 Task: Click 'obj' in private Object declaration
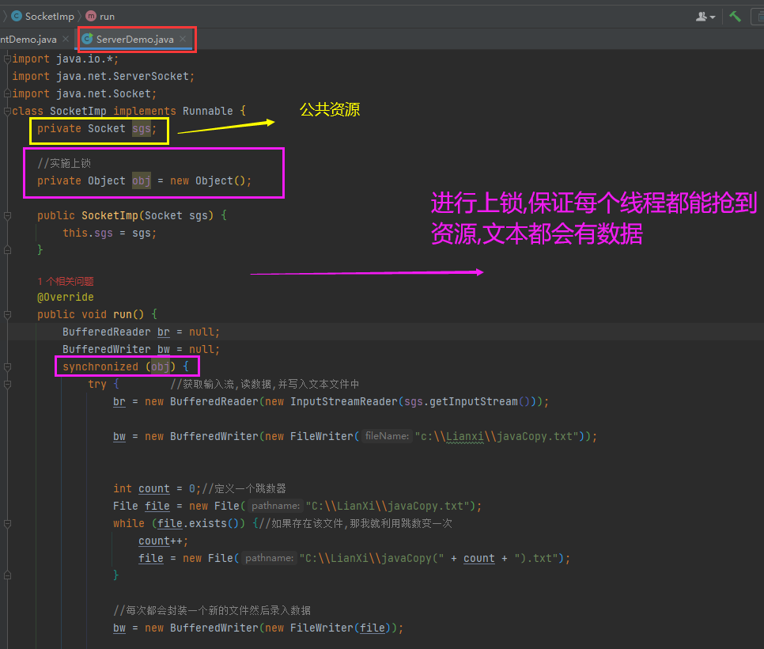click(x=142, y=181)
